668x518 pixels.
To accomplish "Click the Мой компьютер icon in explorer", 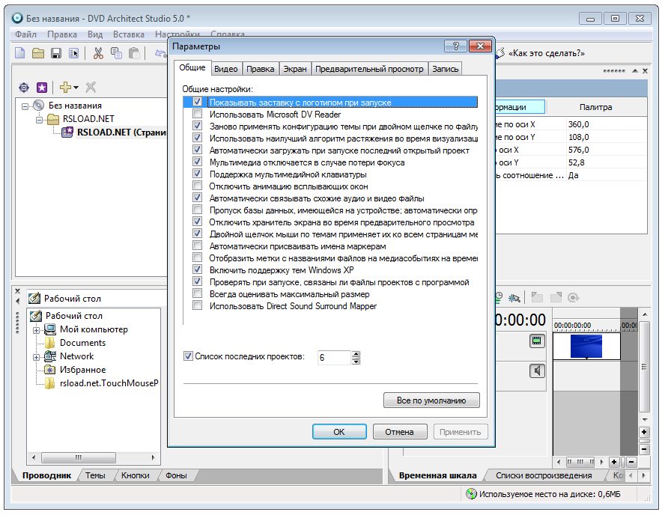I will pos(50,329).
